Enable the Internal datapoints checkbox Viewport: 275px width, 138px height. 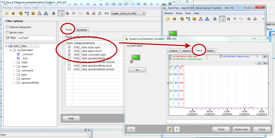pos(8,27)
